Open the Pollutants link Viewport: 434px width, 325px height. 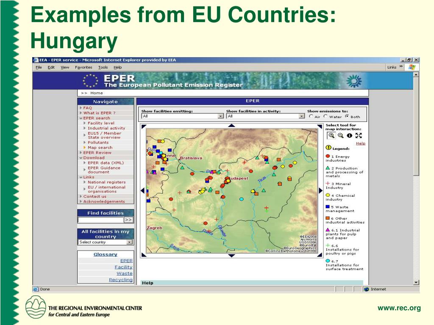98,142
